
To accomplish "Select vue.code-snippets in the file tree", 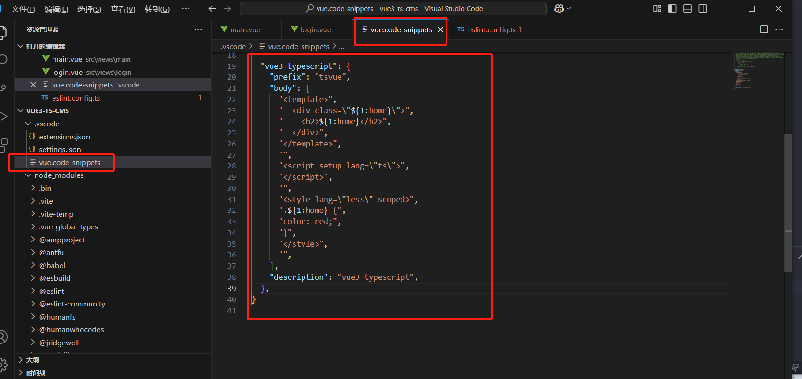I will pyautogui.click(x=113, y=162).
